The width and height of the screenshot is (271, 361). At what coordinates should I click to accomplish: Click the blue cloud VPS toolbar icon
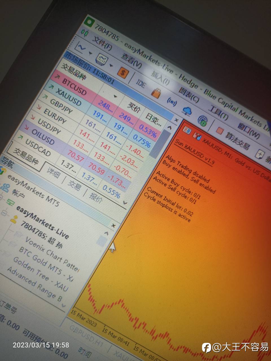pos(187,111)
